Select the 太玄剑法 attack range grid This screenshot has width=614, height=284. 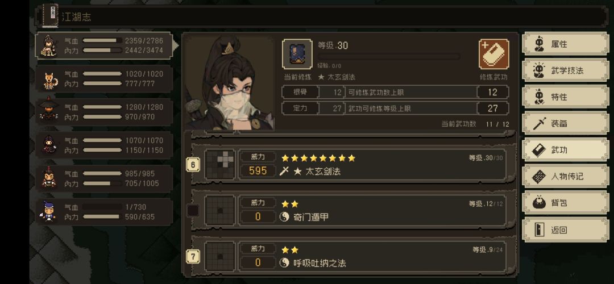tap(220, 164)
